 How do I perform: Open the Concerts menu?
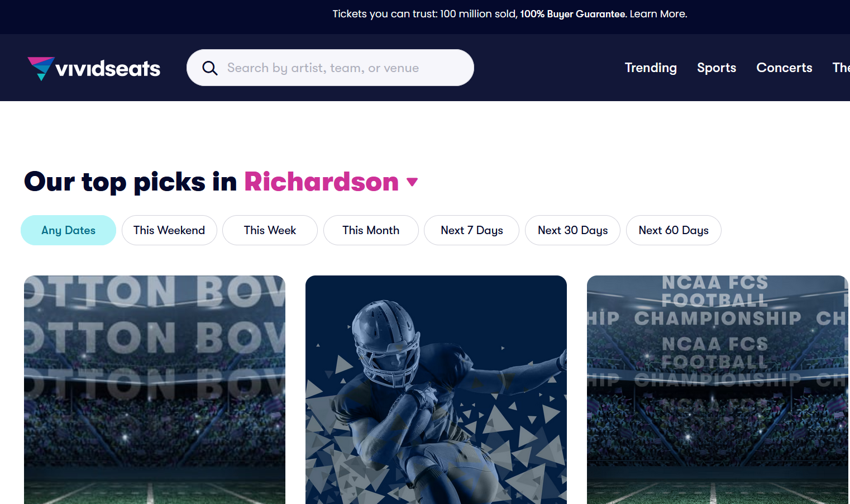(784, 68)
